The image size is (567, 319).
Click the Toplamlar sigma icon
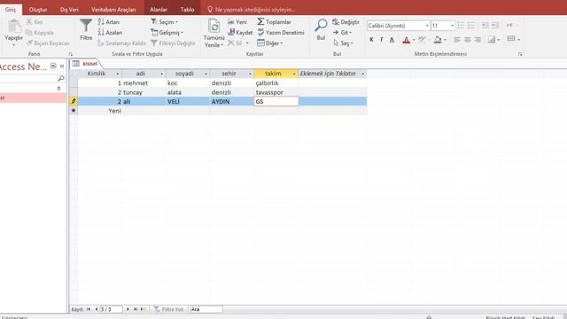(260, 21)
